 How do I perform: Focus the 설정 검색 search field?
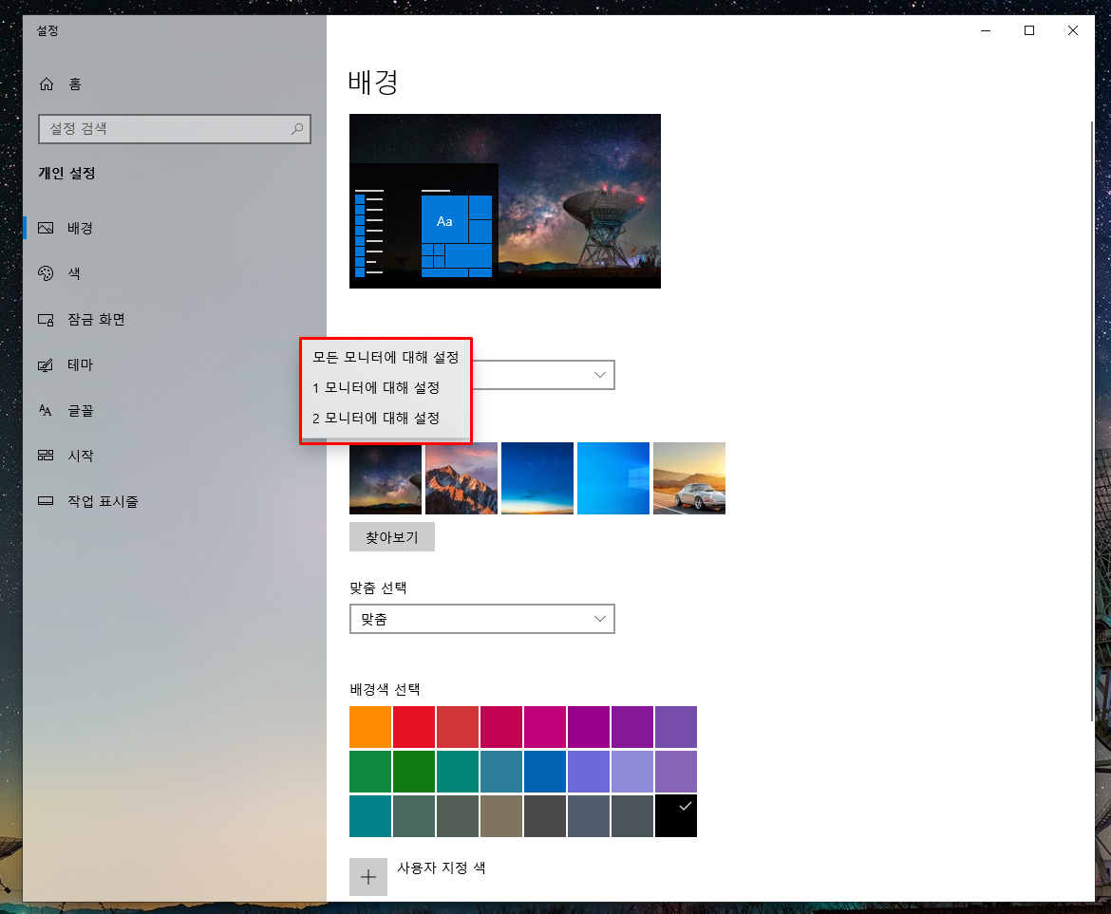[x=175, y=129]
